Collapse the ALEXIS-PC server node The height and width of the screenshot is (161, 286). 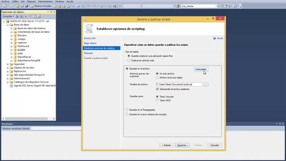pyautogui.click(x=4, y=21)
